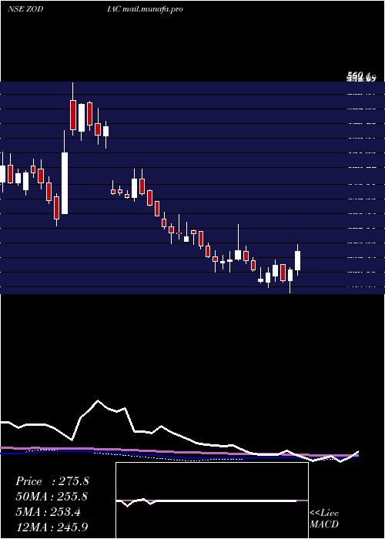Image resolution: width=385 pixels, height=539 pixels.
Task: Click the peak of the white moving-average line
Action: 98,400
